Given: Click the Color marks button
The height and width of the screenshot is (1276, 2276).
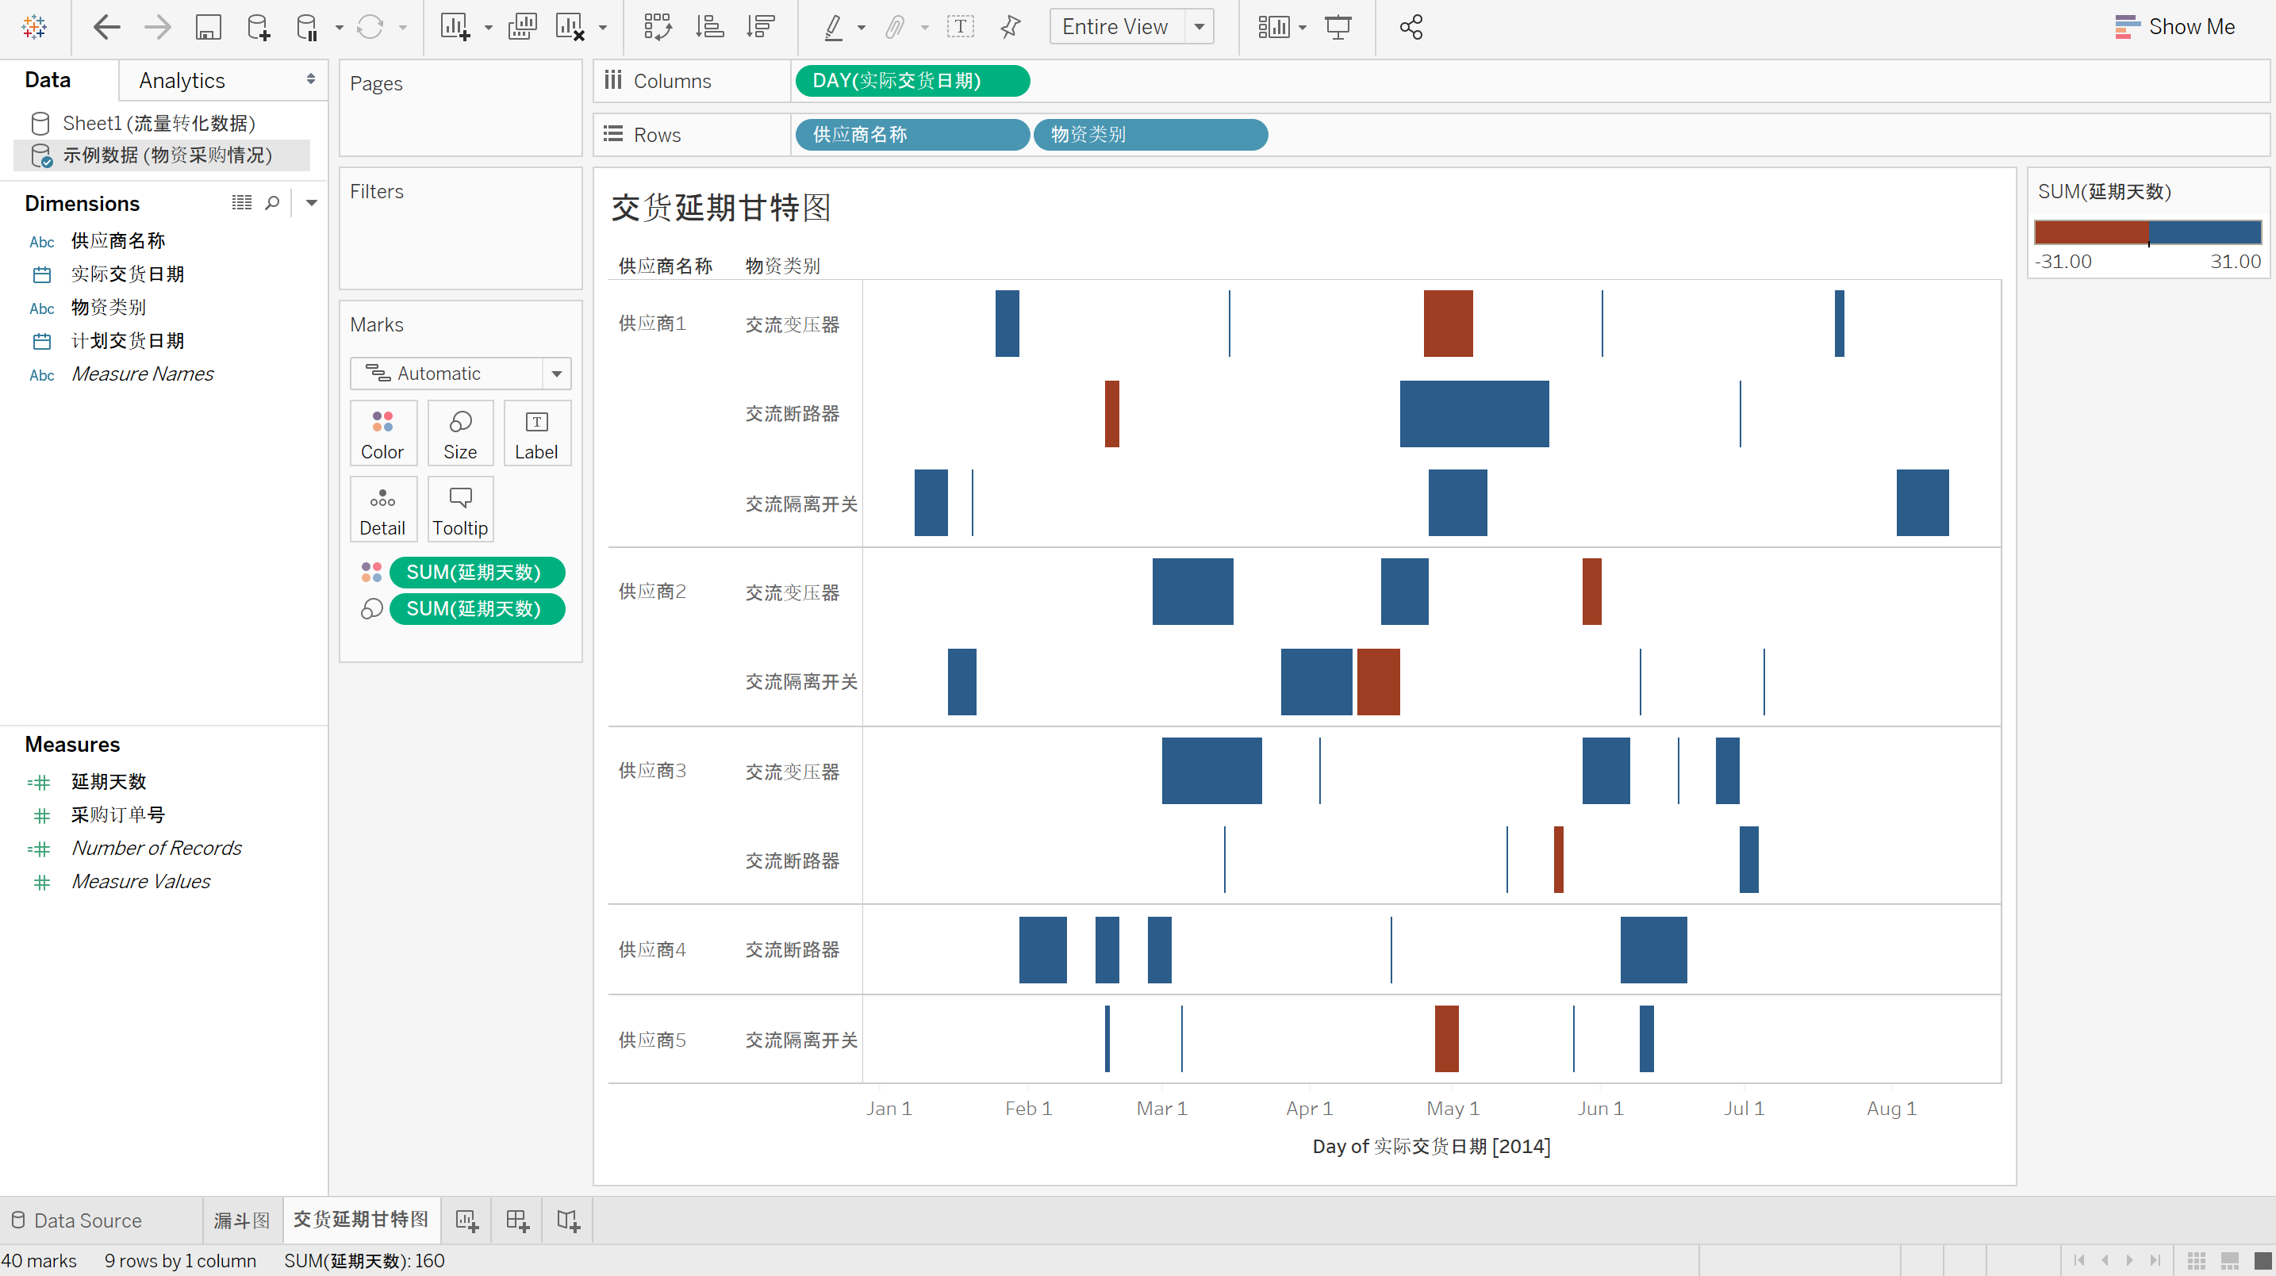Looking at the screenshot, I should pyautogui.click(x=382, y=434).
